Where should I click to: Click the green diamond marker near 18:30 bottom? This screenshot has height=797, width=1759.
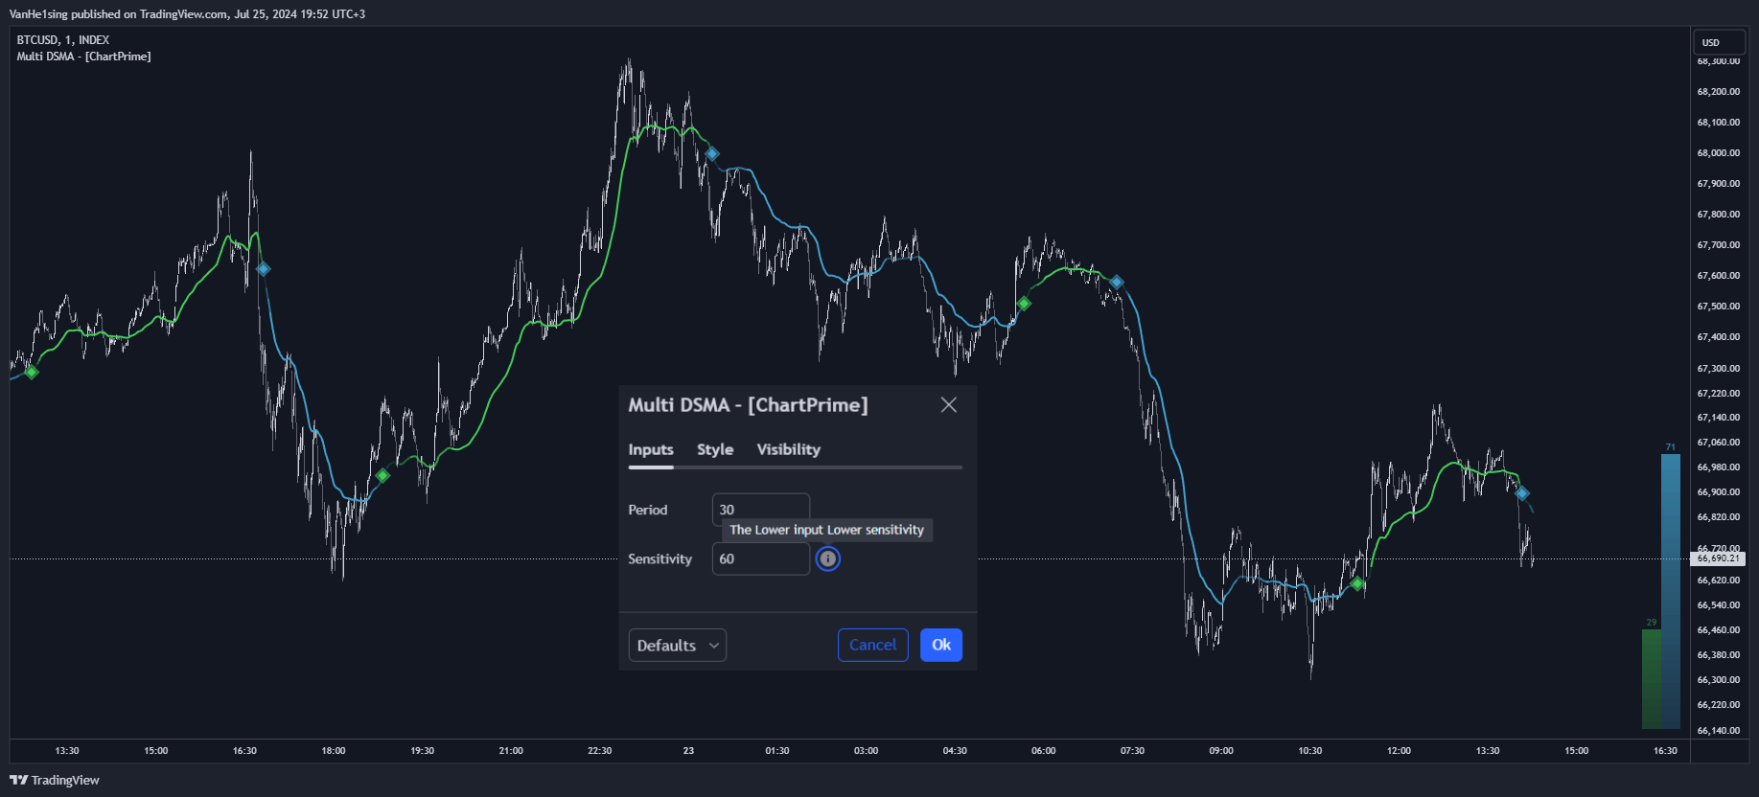[x=382, y=475]
